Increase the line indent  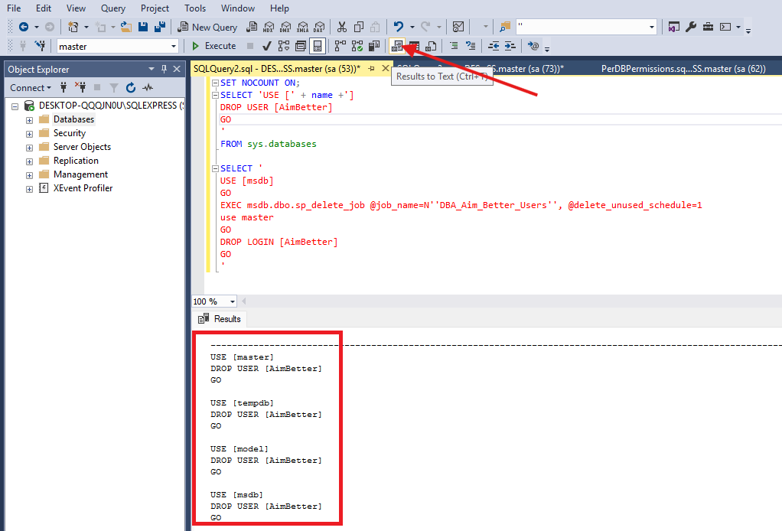(510, 47)
